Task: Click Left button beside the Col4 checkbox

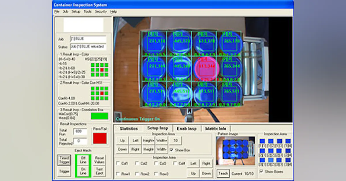Action: pyautogui.click(x=193, y=163)
